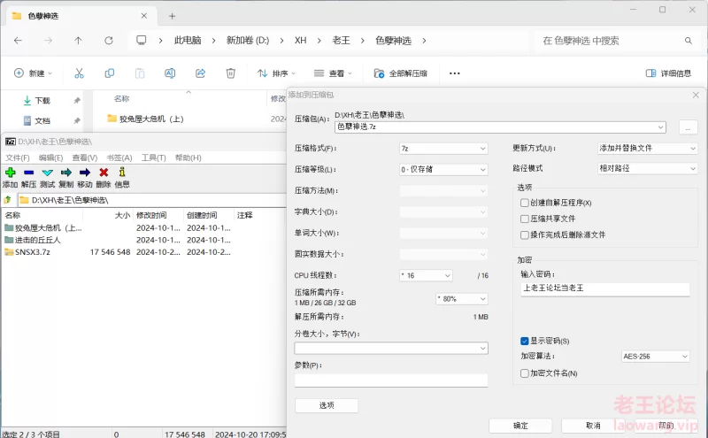Click Explorer back arrow

pyautogui.click(x=18, y=41)
